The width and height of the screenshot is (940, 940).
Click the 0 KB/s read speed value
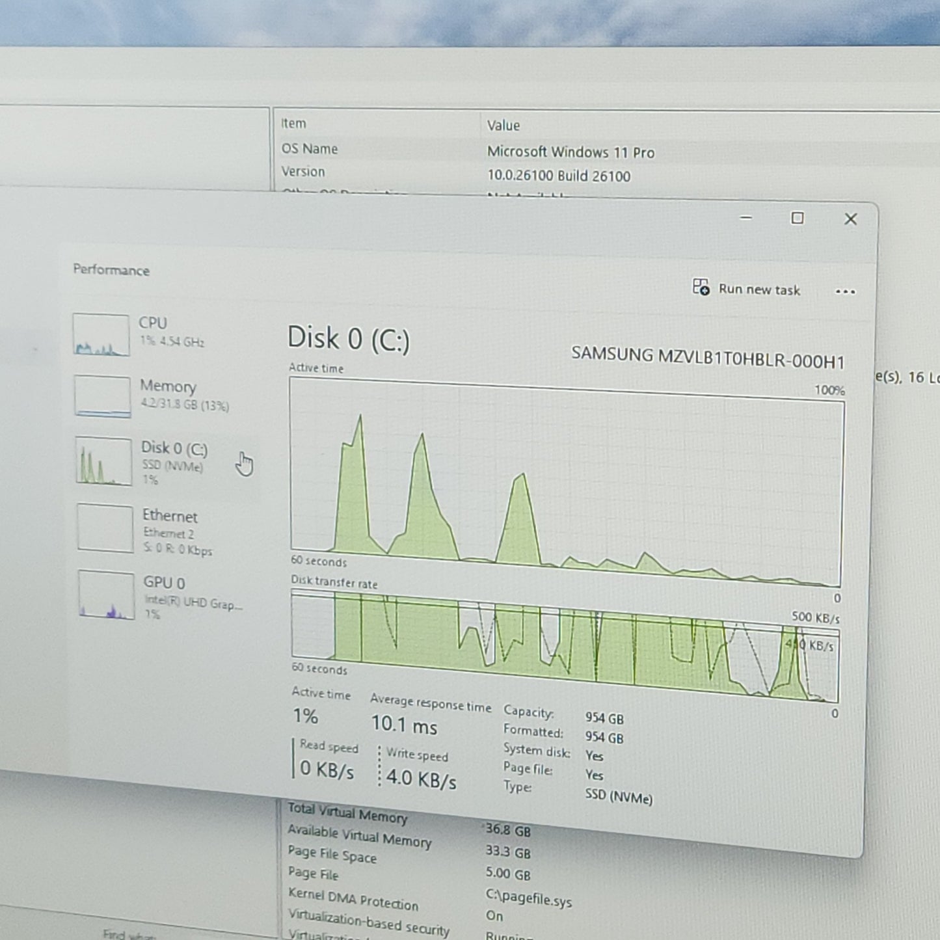(327, 770)
